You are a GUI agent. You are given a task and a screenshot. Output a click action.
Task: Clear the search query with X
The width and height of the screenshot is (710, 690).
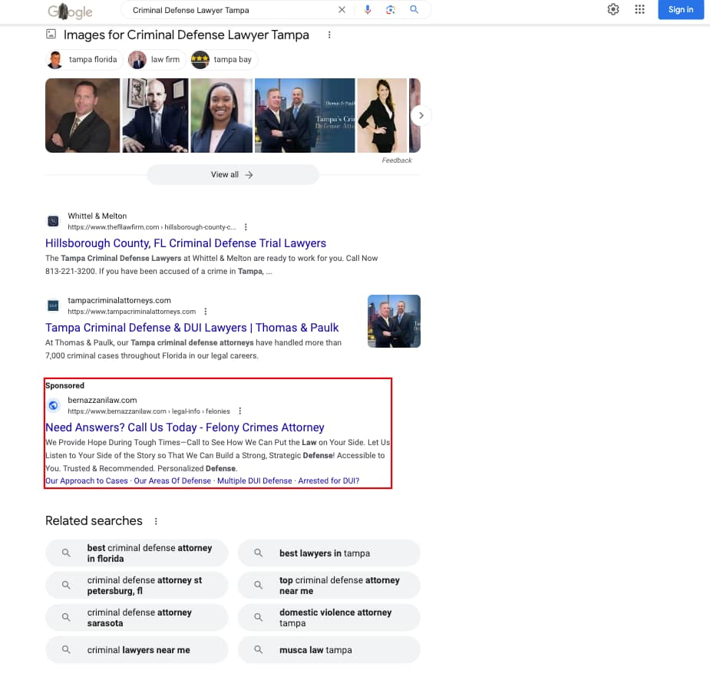pyautogui.click(x=342, y=9)
